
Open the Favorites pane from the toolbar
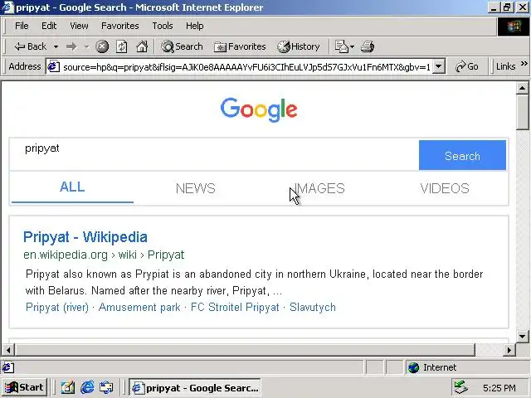240,46
